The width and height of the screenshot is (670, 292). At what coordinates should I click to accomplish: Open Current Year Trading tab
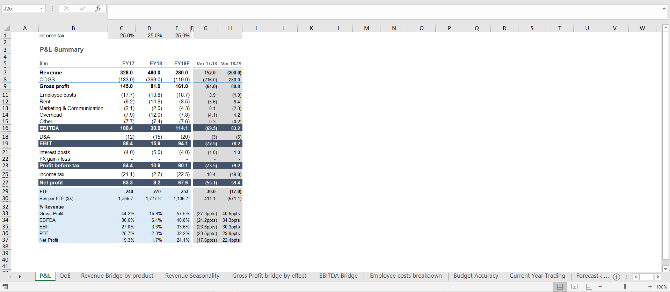pyautogui.click(x=537, y=276)
